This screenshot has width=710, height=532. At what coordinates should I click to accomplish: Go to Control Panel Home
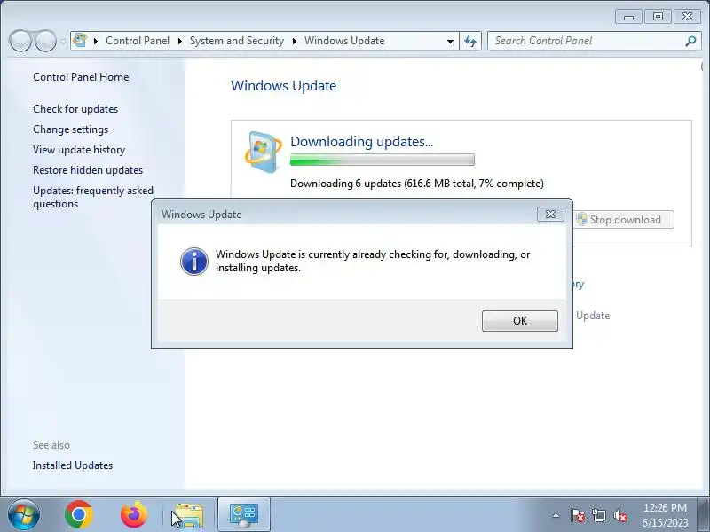[81, 77]
